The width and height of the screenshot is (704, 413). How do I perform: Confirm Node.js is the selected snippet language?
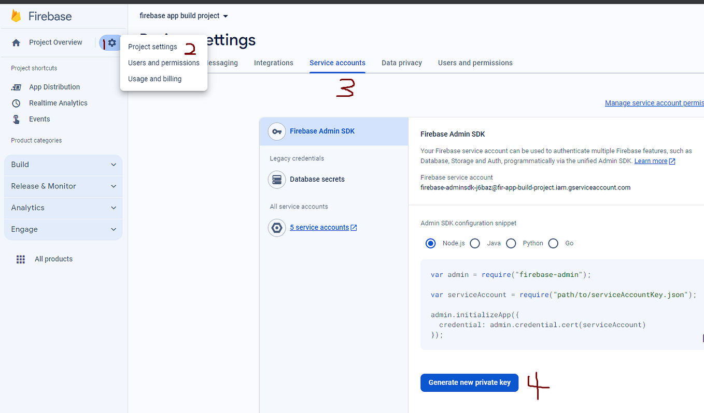pyautogui.click(x=430, y=243)
